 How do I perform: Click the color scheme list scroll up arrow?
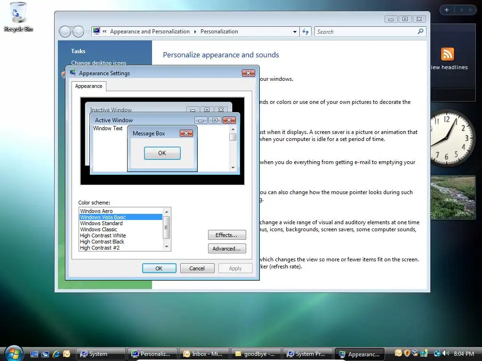pos(167,212)
